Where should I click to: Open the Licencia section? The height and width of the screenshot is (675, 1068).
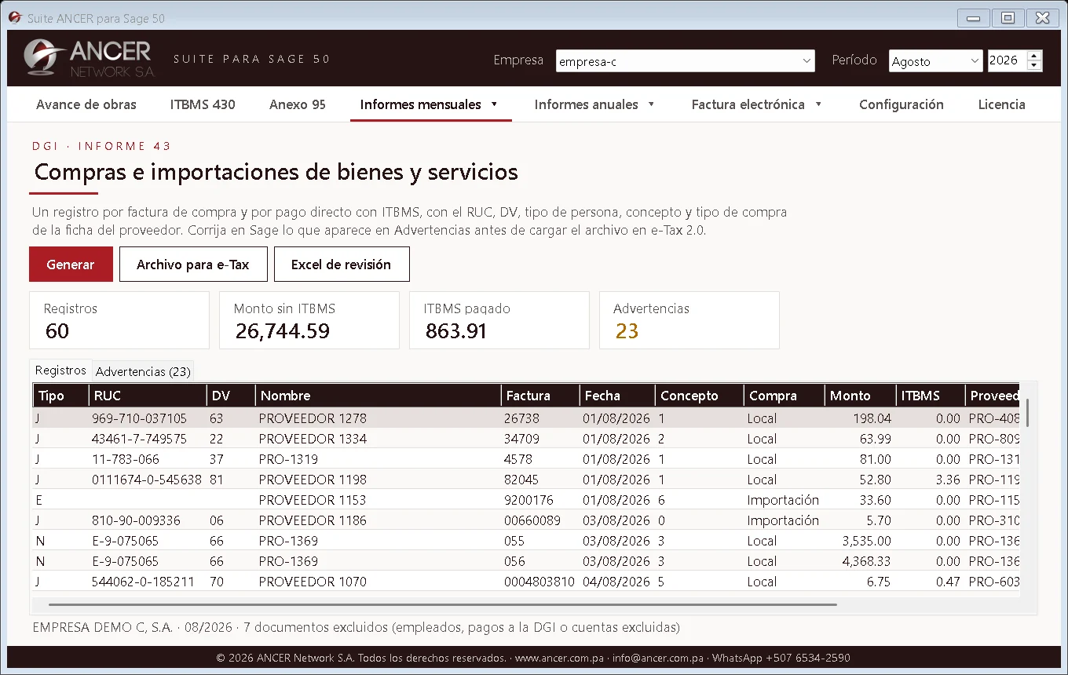[x=1002, y=104]
